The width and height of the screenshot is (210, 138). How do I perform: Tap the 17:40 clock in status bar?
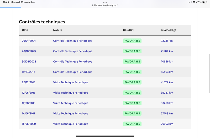(x=6, y=2)
